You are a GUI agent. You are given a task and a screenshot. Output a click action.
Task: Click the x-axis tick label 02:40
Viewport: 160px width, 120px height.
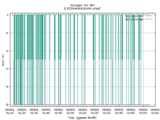[119, 113]
